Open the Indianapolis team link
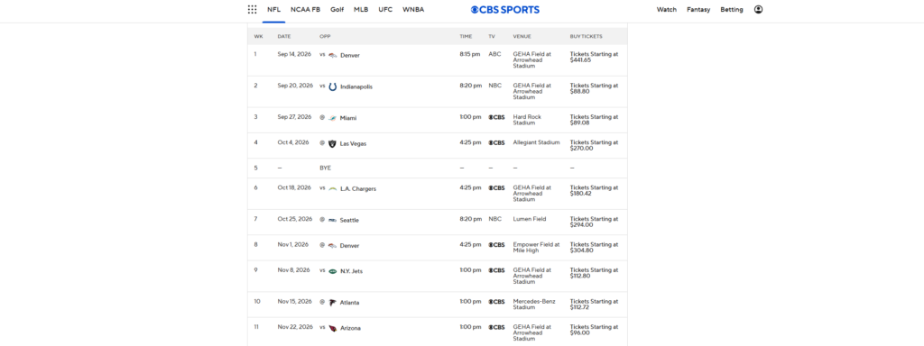 tap(356, 86)
